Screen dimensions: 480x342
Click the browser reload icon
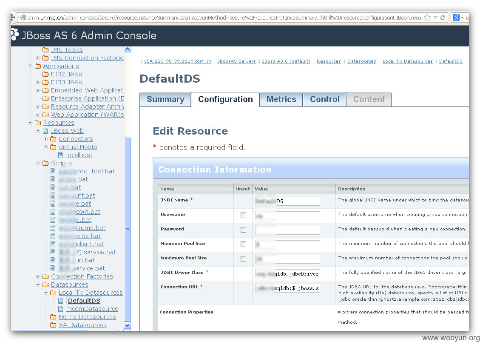point(443,18)
